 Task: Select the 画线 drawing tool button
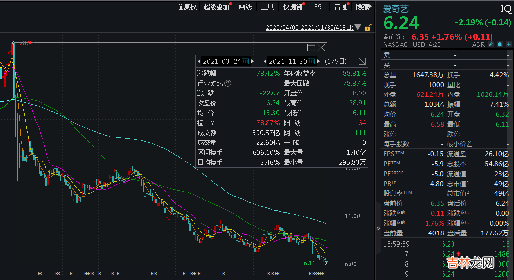[245, 7]
